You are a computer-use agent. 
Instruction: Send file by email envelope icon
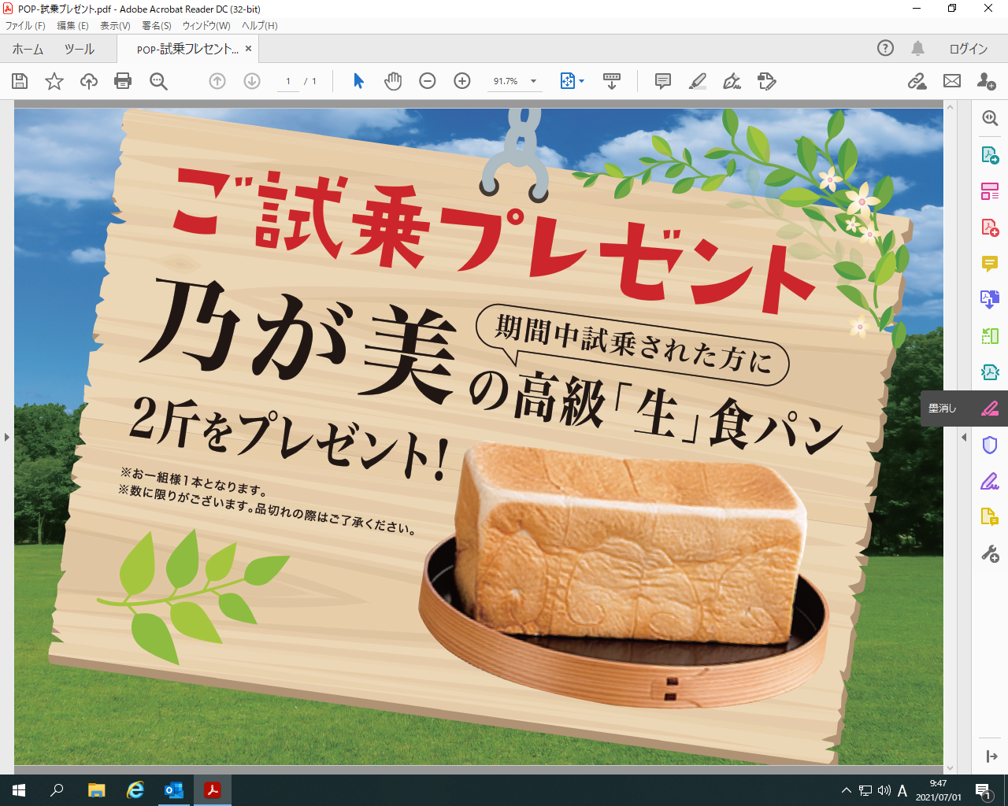point(952,81)
